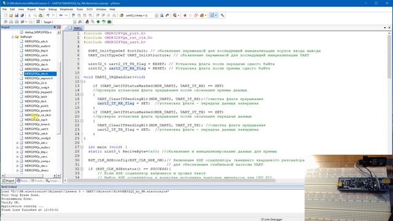The image size is (393, 221).
Task: Open the File menu
Action: (4, 9)
